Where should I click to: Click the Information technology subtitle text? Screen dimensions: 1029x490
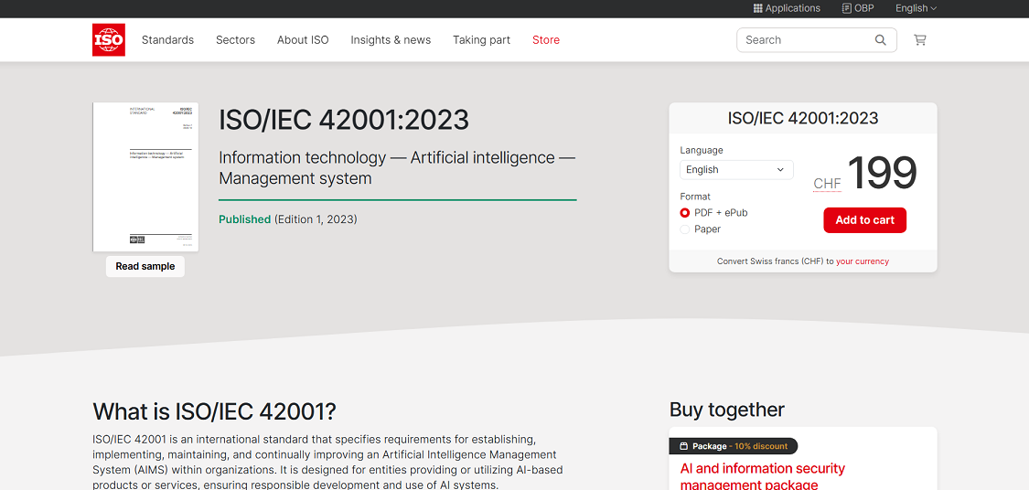tap(397, 168)
